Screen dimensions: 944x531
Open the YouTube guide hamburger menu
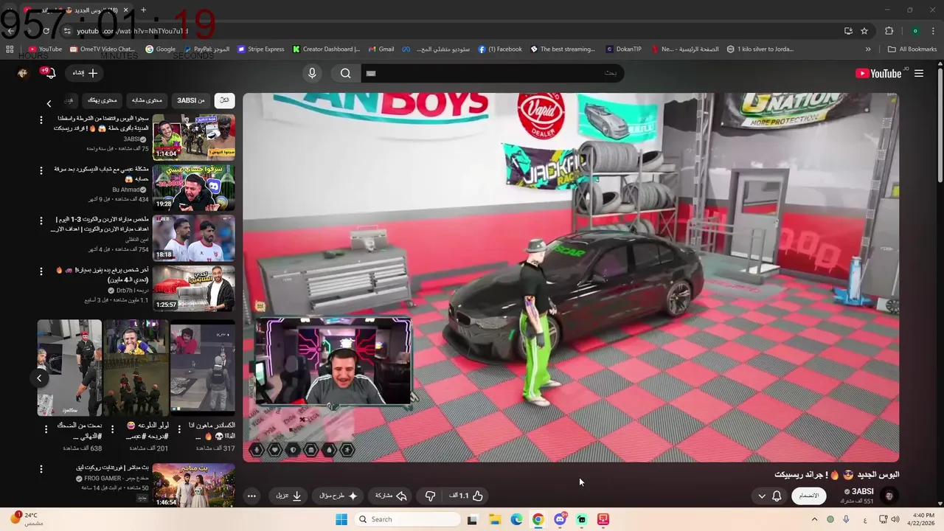(x=919, y=73)
